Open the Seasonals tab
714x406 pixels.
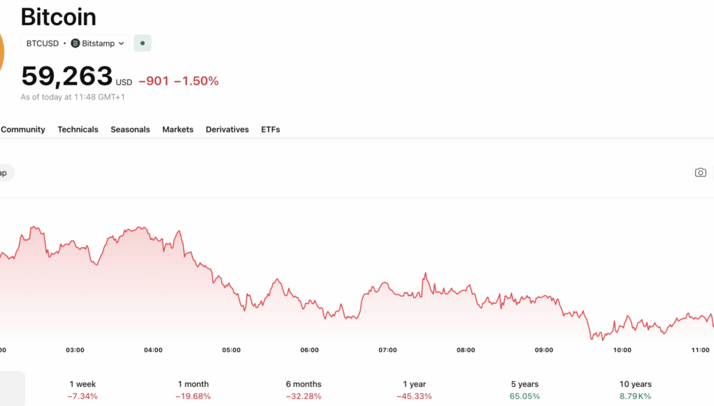(x=130, y=129)
